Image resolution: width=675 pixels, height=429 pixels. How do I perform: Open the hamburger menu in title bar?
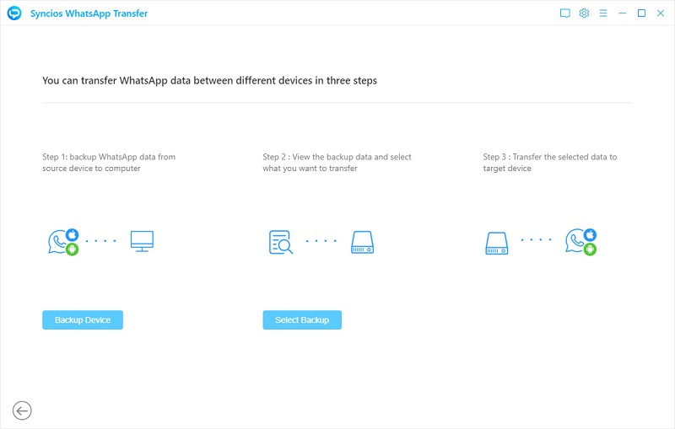coord(603,13)
